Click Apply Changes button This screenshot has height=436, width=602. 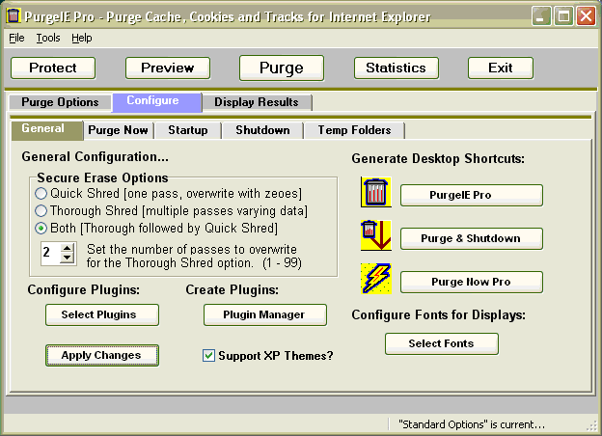102,355
